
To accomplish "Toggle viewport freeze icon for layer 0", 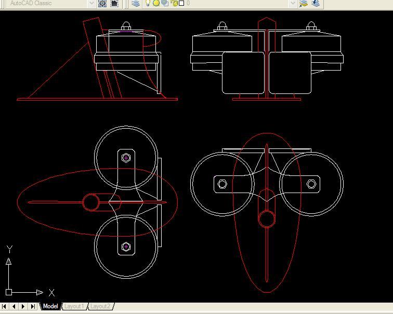I will pos(165,3).
